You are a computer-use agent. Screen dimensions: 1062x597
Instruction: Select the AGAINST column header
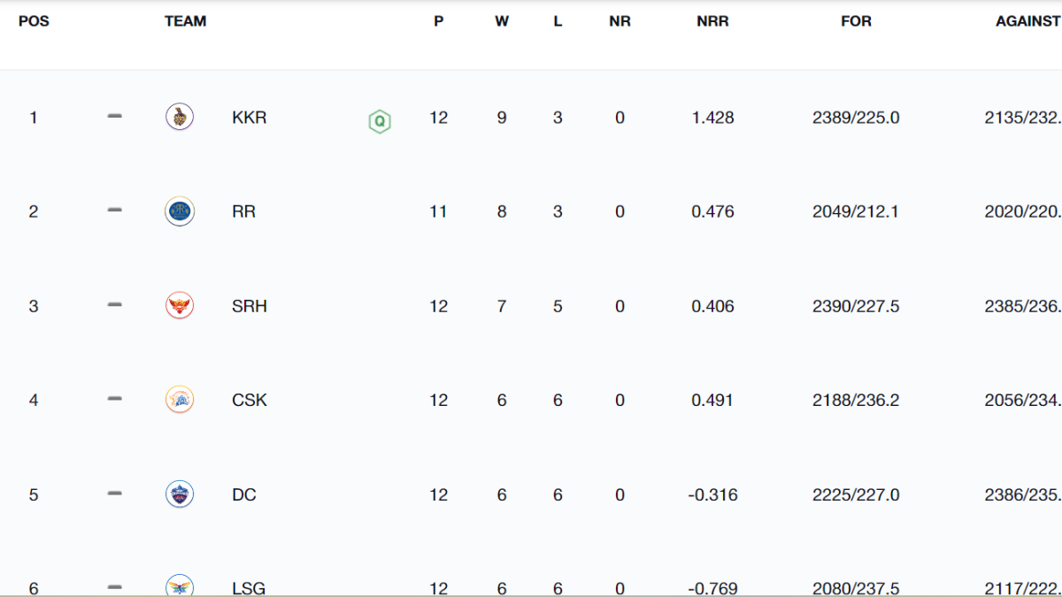point(1027,21)
